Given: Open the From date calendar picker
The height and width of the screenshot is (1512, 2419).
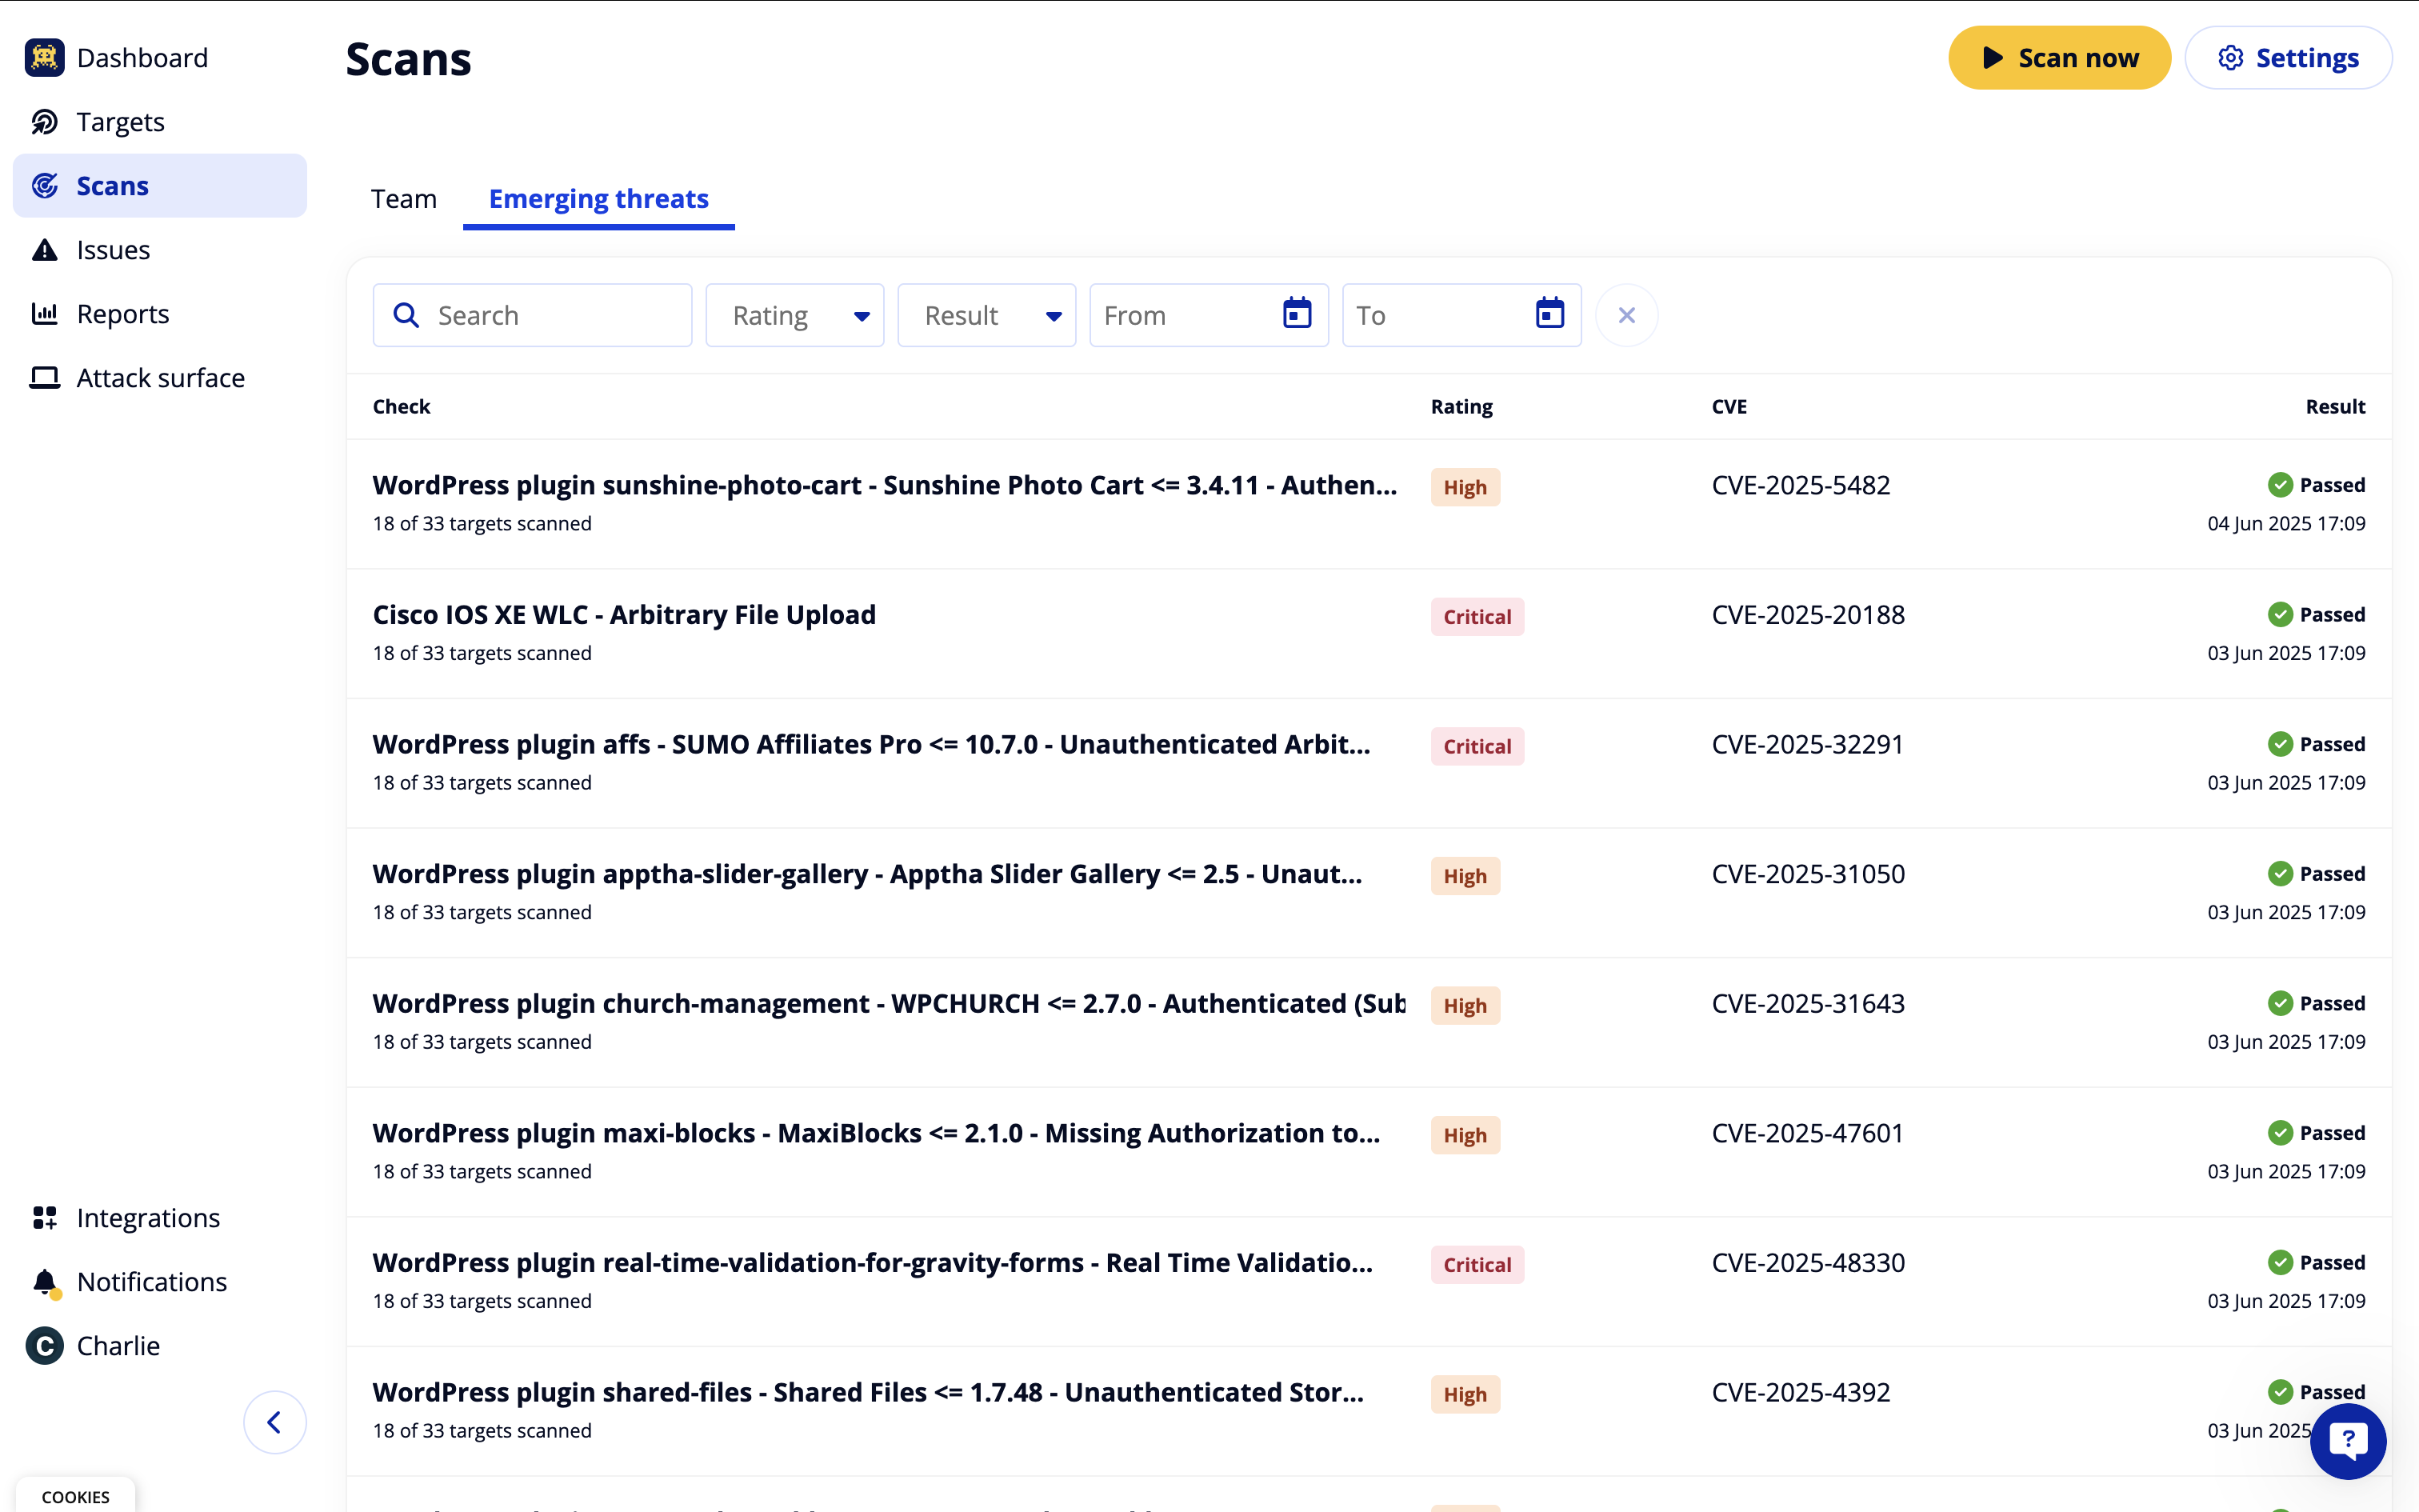Looking at the screenshot, I should (x=1297, y=315).
